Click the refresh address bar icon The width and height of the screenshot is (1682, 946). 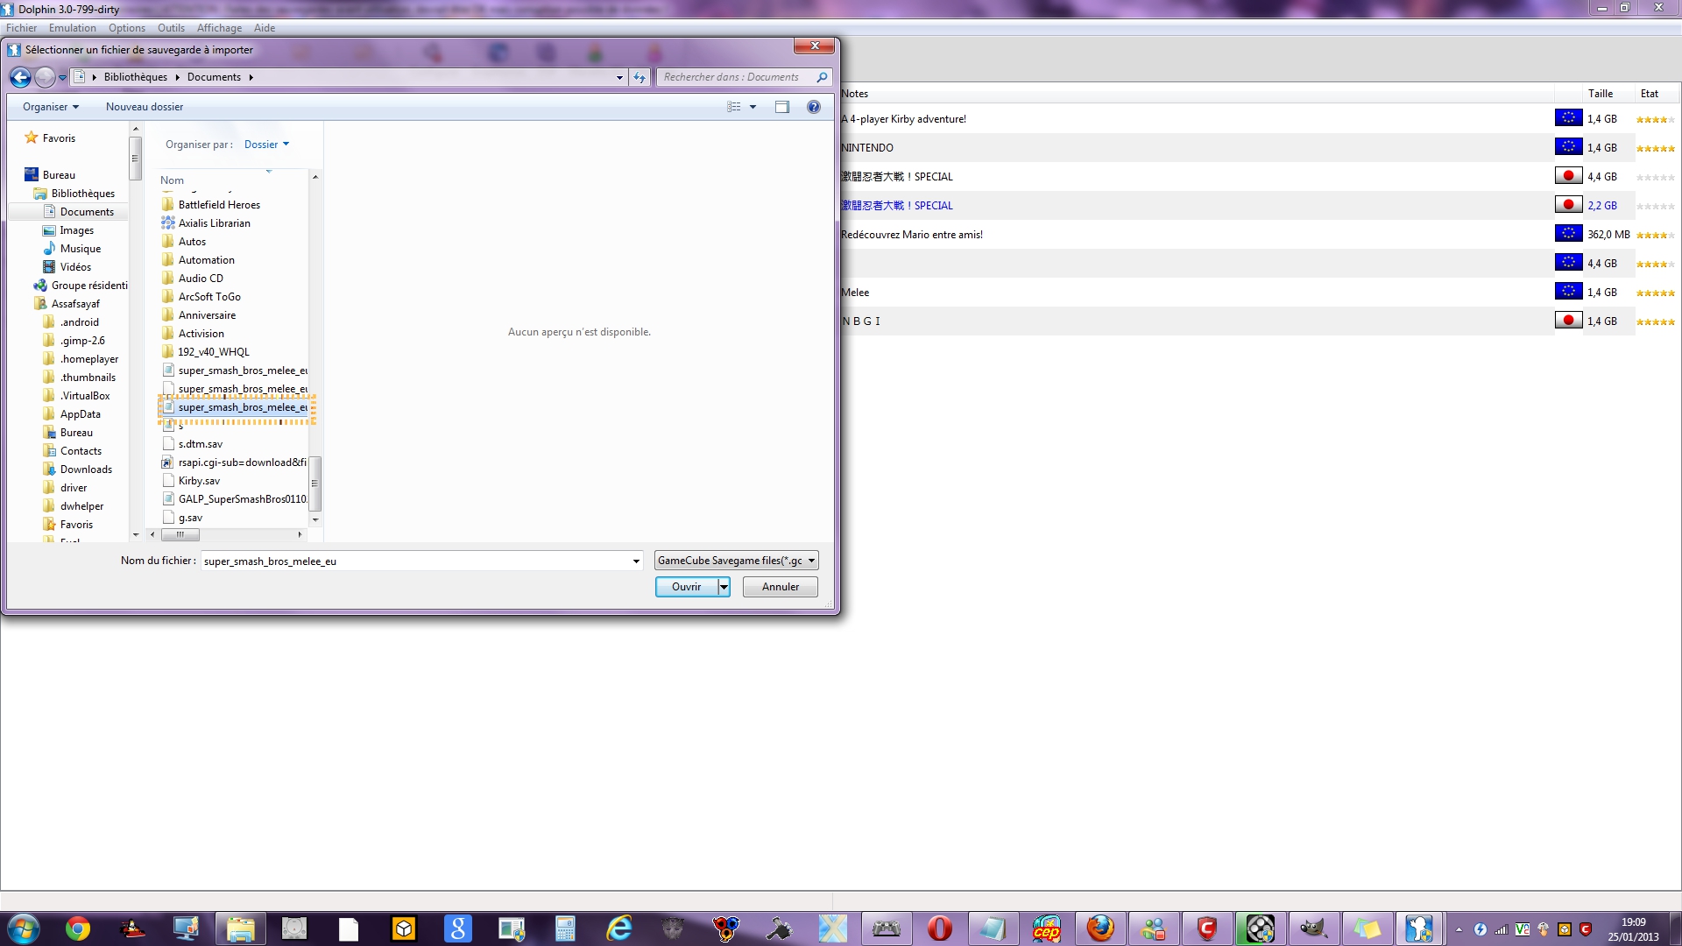640,77
